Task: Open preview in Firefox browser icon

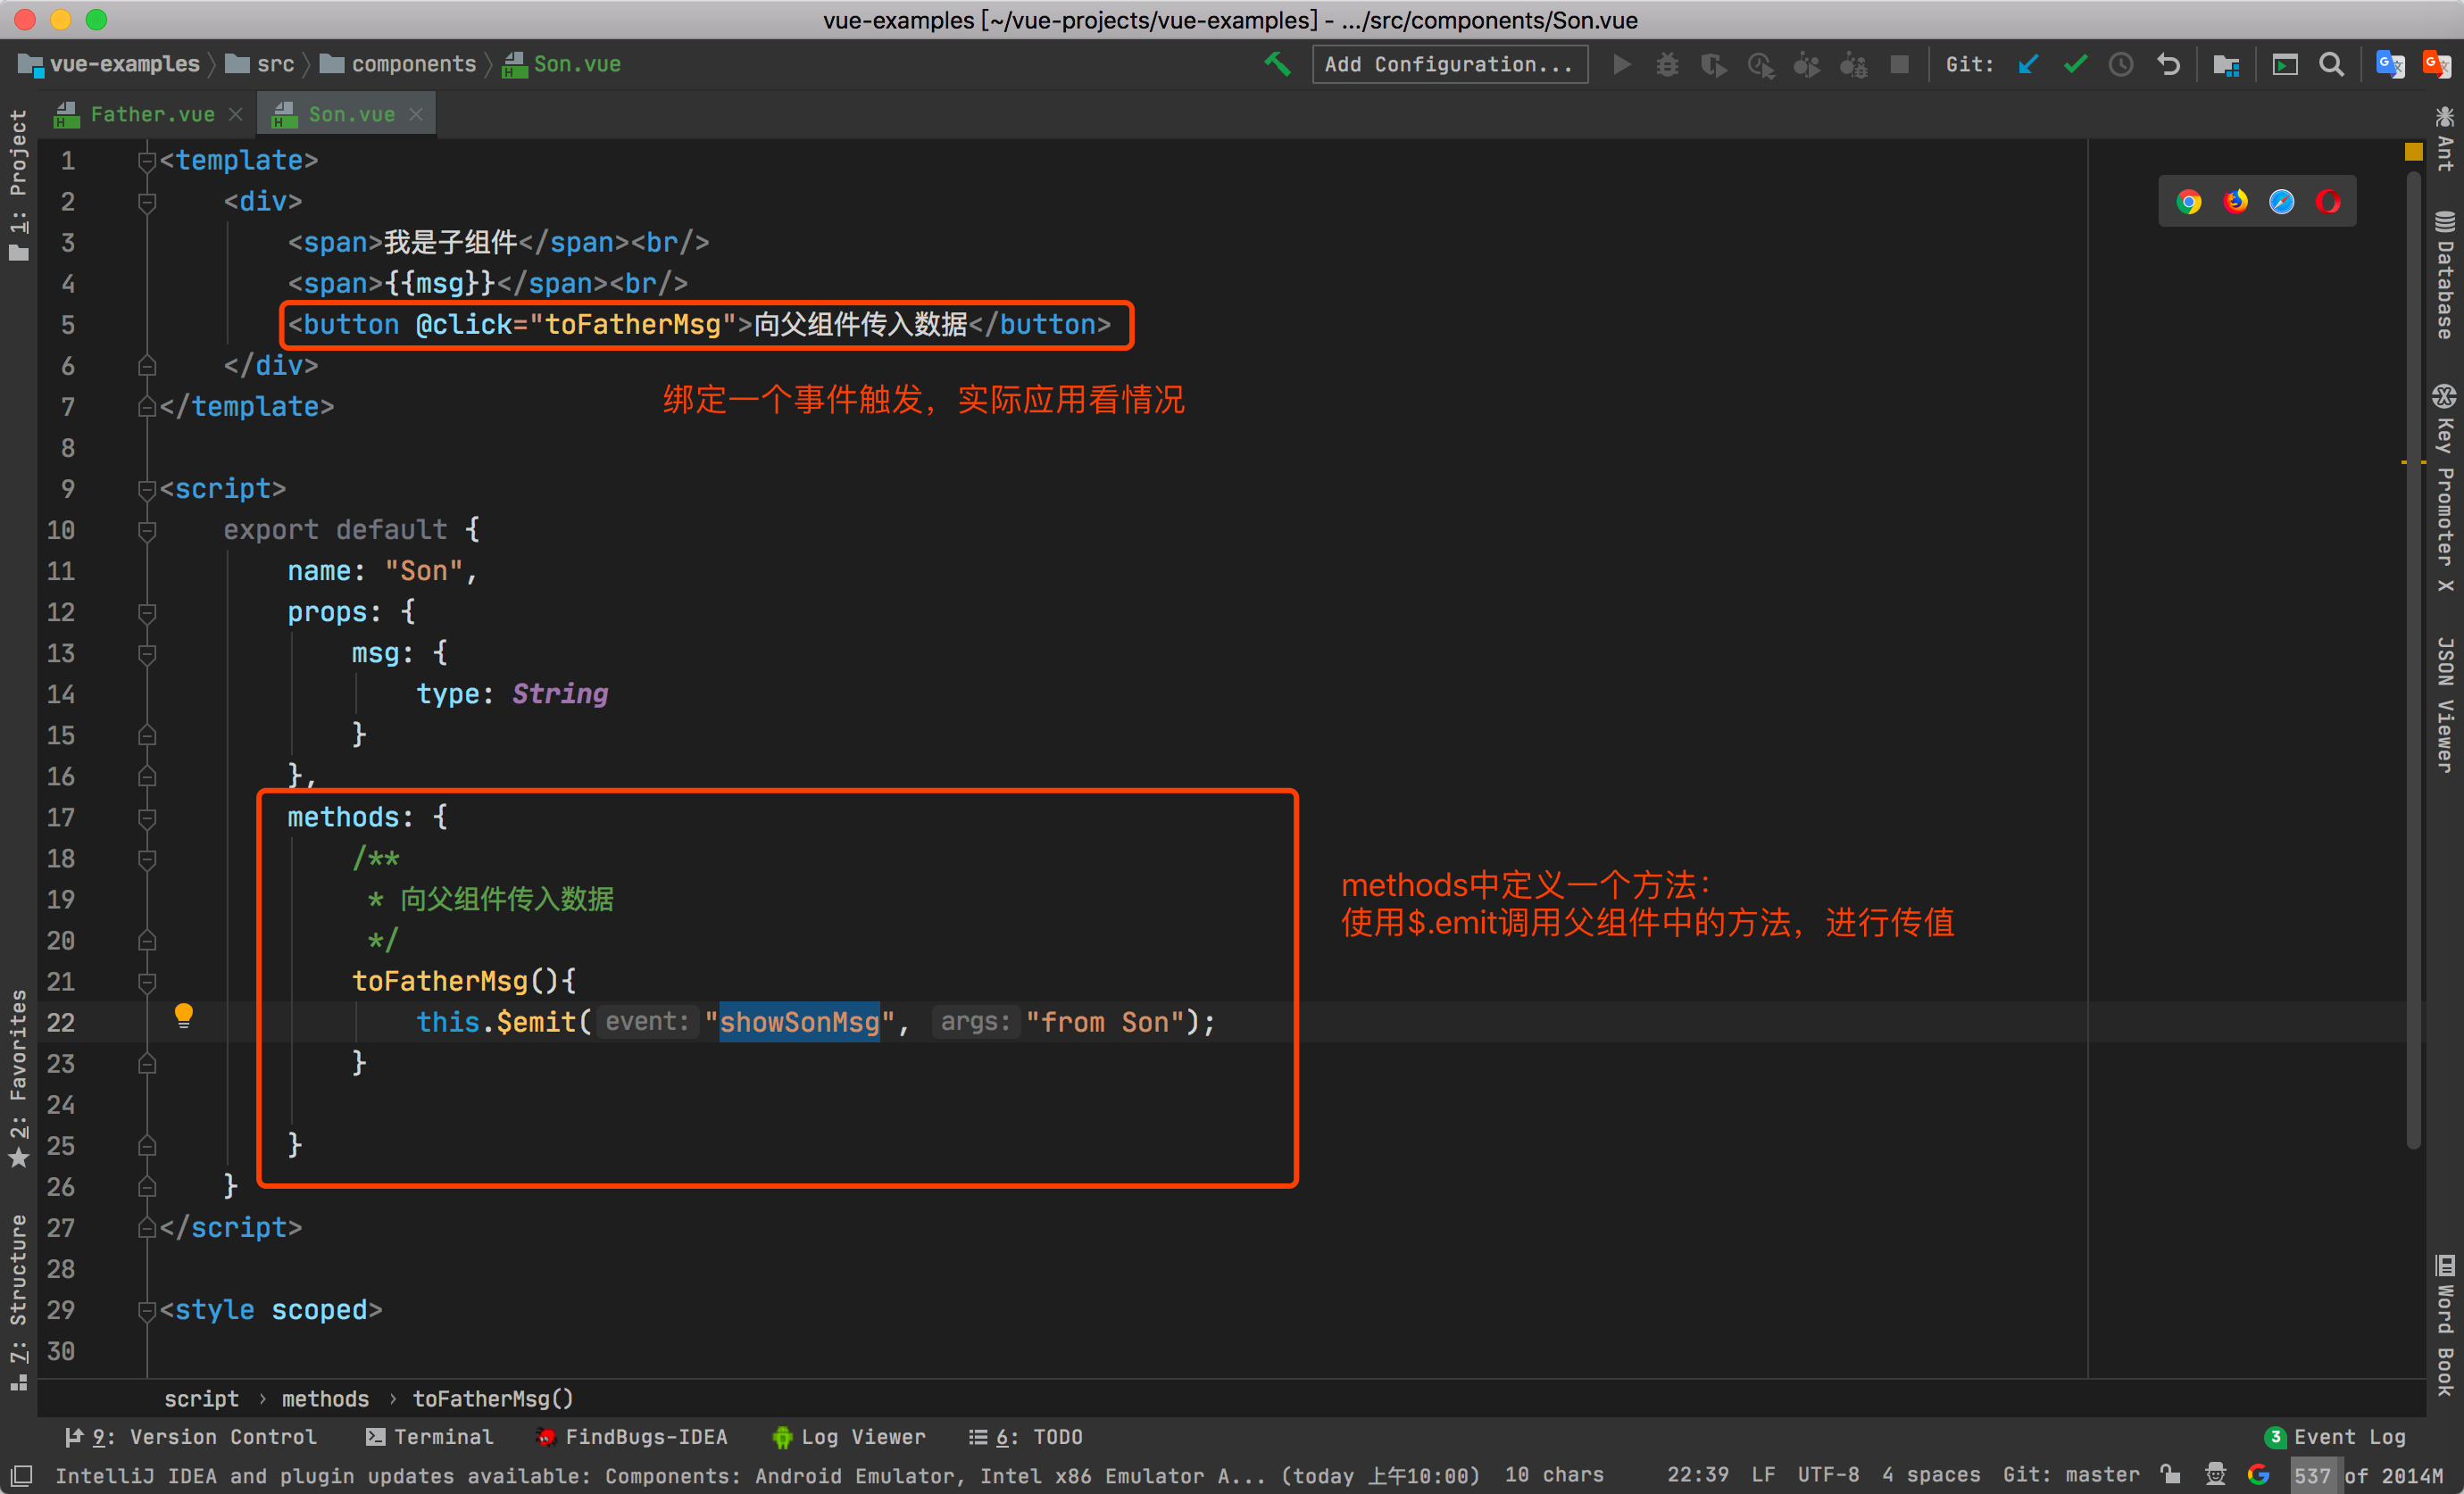Action: pos(2235,202)
